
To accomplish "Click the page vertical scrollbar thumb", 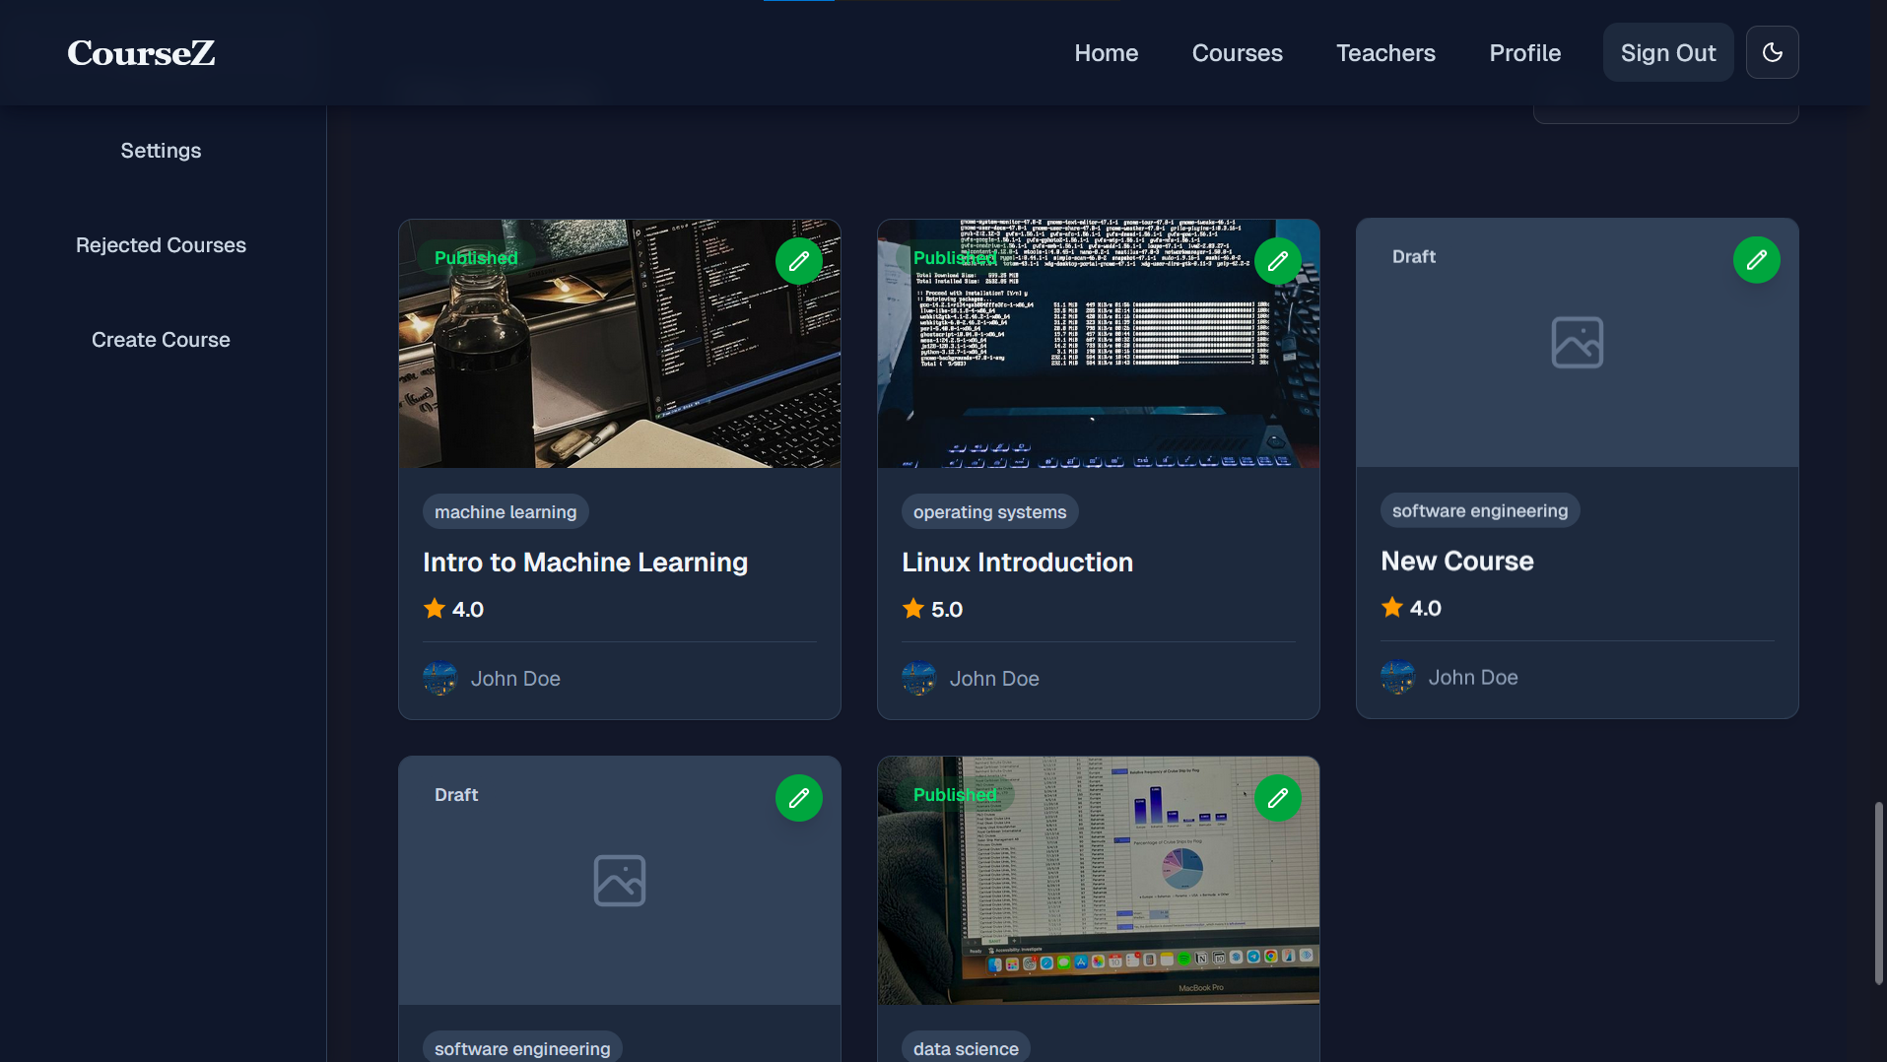I will pyautogui.click(x=1878, y=894).
